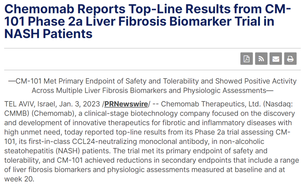Print the page using printer icon

[290, 59]
